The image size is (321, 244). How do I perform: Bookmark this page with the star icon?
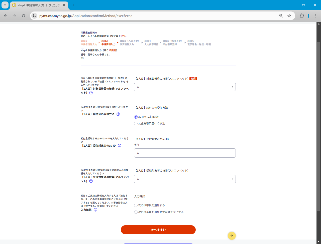[x=289, y=16]
